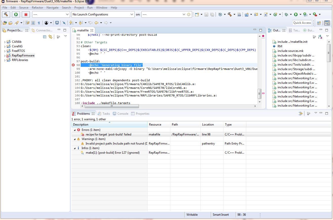The width and height of the screenshot is (333, 220).
Task: Select the RepRapFirmware project
Action: click(23, 55)
